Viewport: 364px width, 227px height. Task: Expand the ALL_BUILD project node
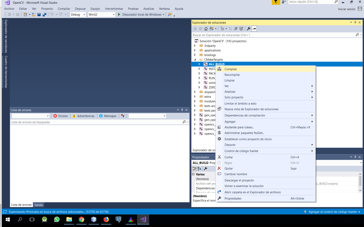pyautogui.click(x=199, y=64)
